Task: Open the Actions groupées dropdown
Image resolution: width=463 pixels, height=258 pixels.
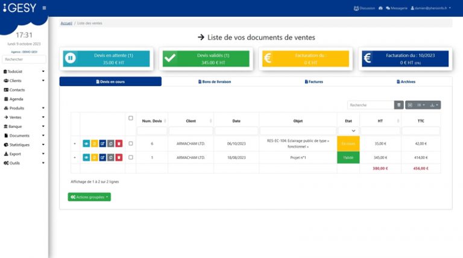Action: 89,197
